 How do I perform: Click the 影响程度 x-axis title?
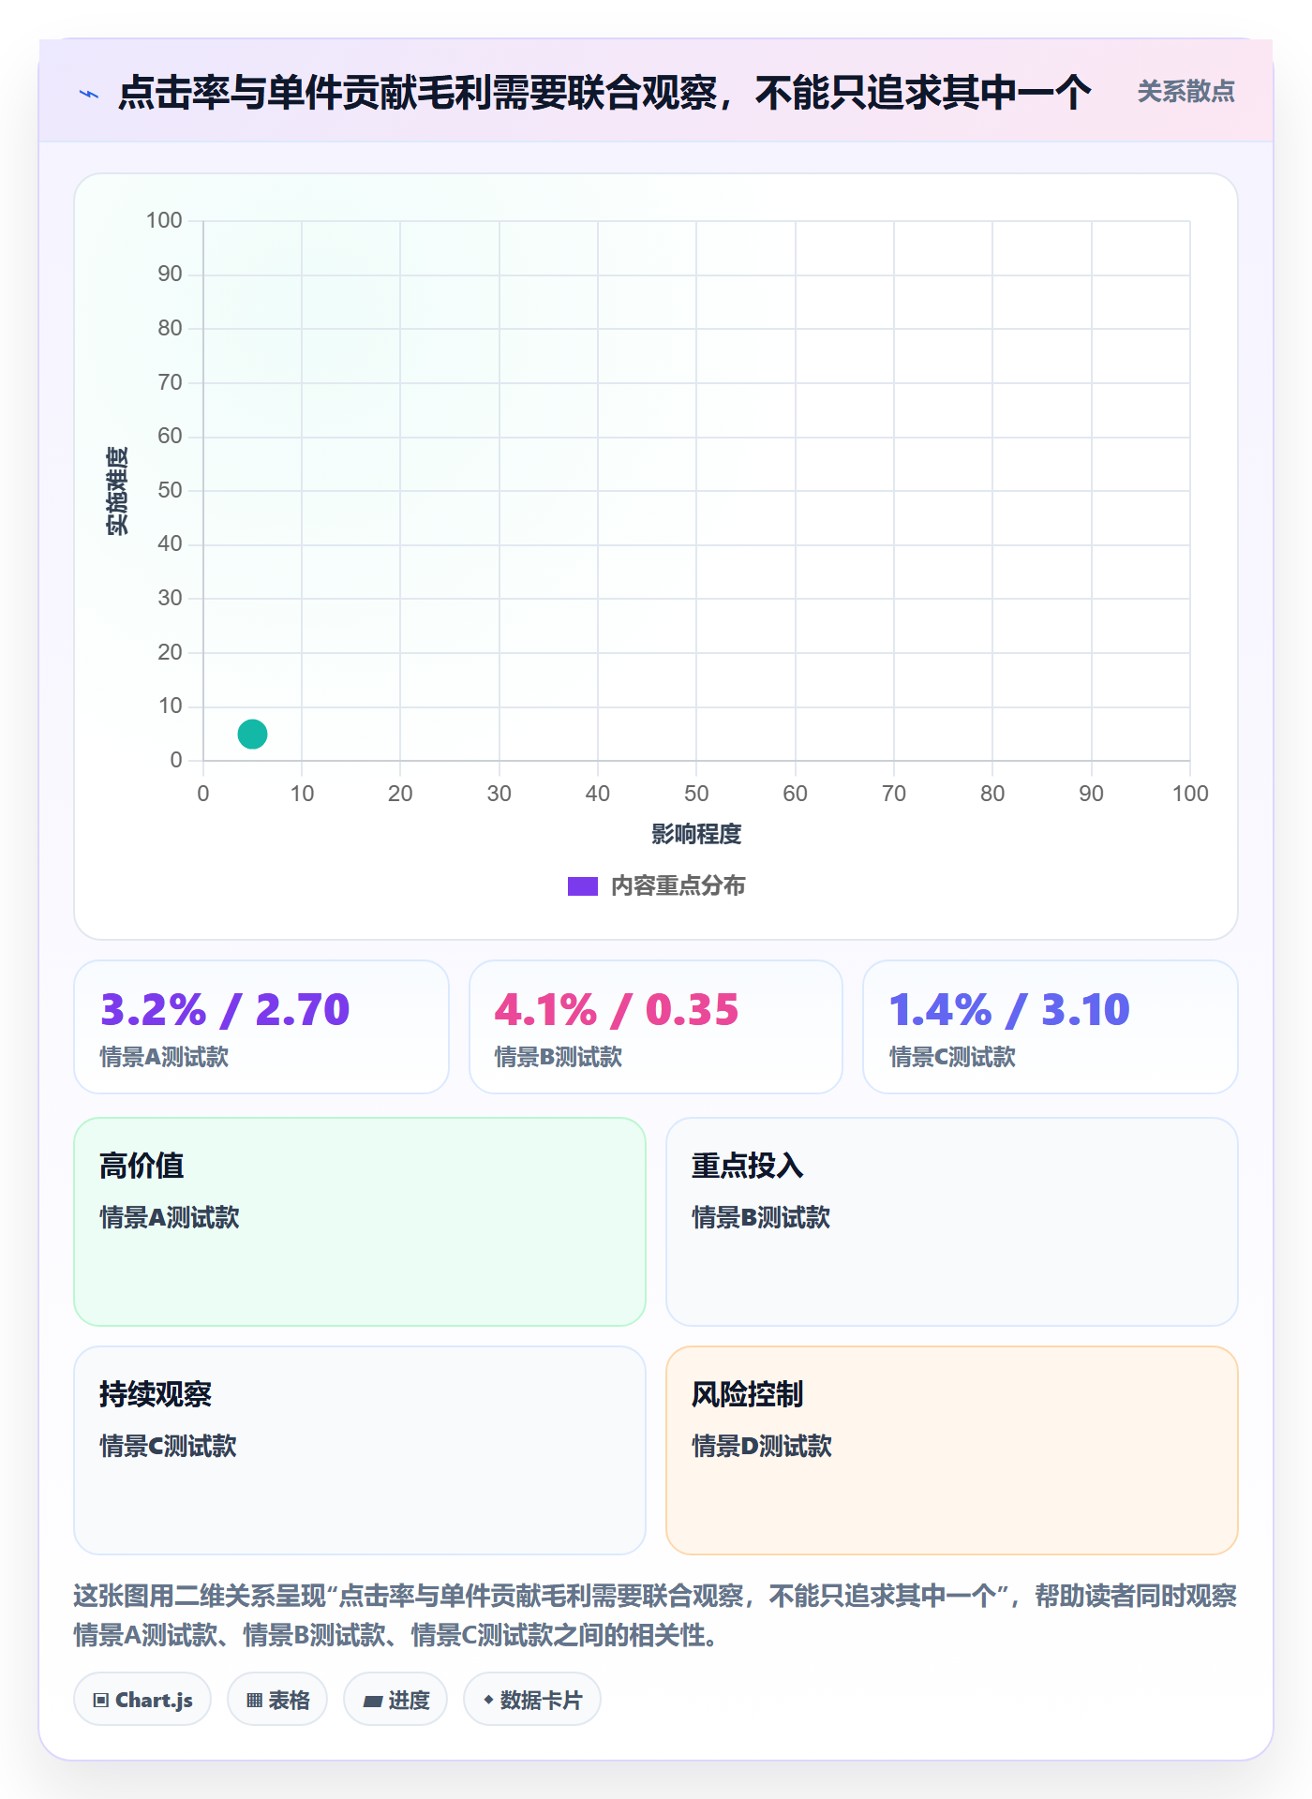[x=696, y=834]
